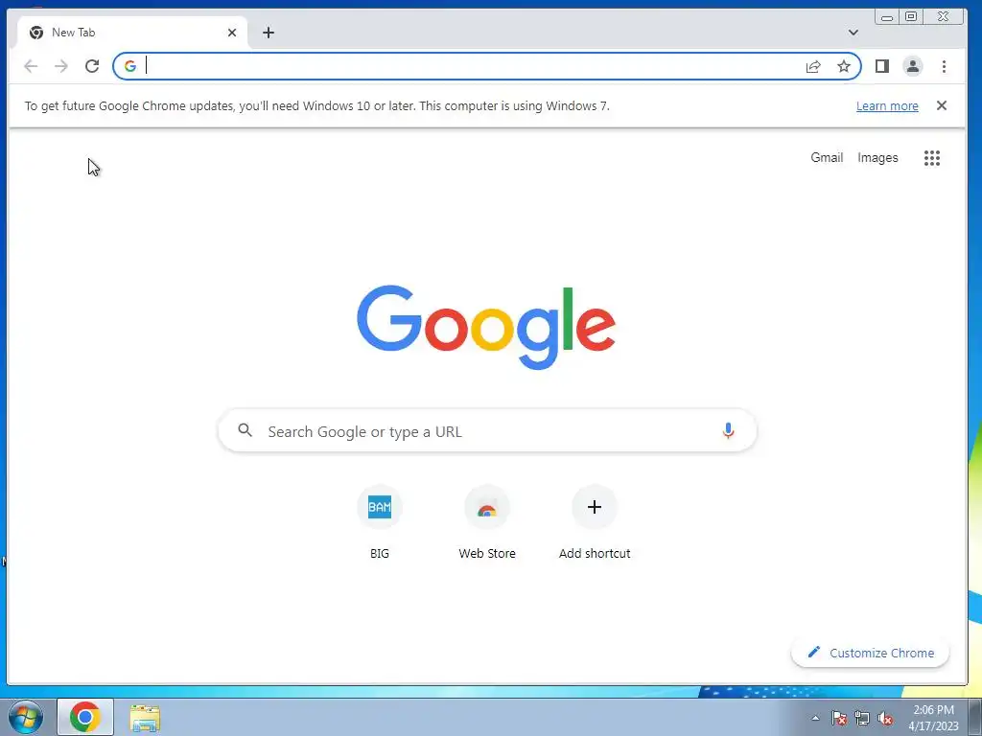Viewport: 982px width, 736px height.
Task: Open File Explorer from the taskbar
Action: [145, 718]
